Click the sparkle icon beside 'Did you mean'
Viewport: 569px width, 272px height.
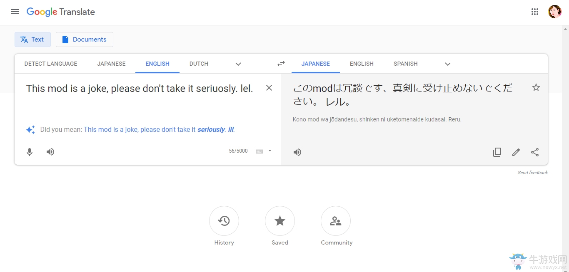click(30, 130)
